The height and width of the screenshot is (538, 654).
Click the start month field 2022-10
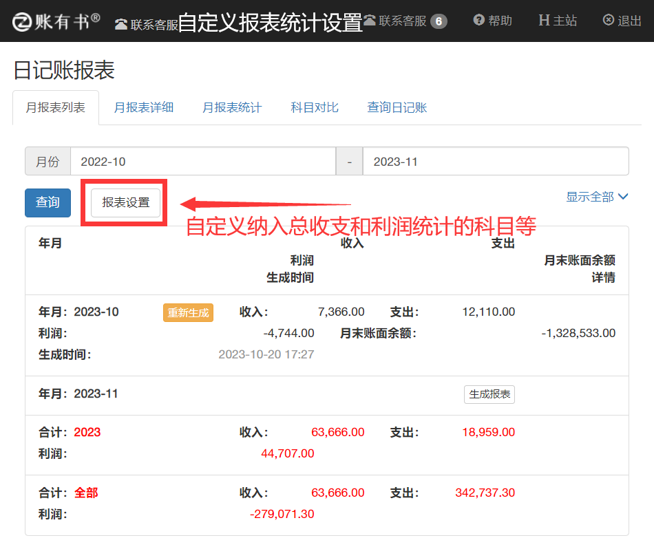(x=203, y=162)
